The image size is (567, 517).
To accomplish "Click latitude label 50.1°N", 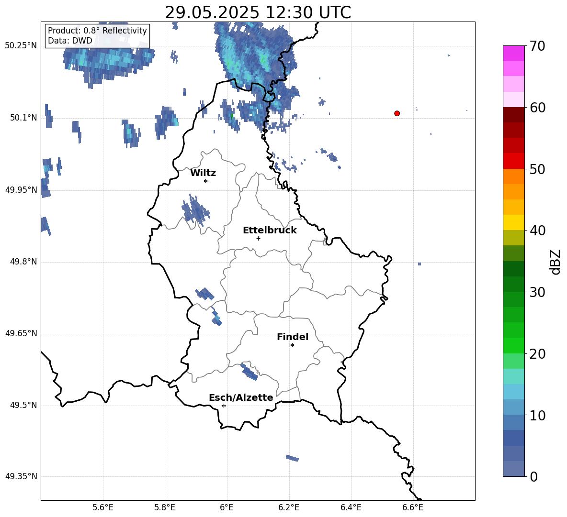I will pyautogui.click(x=23, y=118).
